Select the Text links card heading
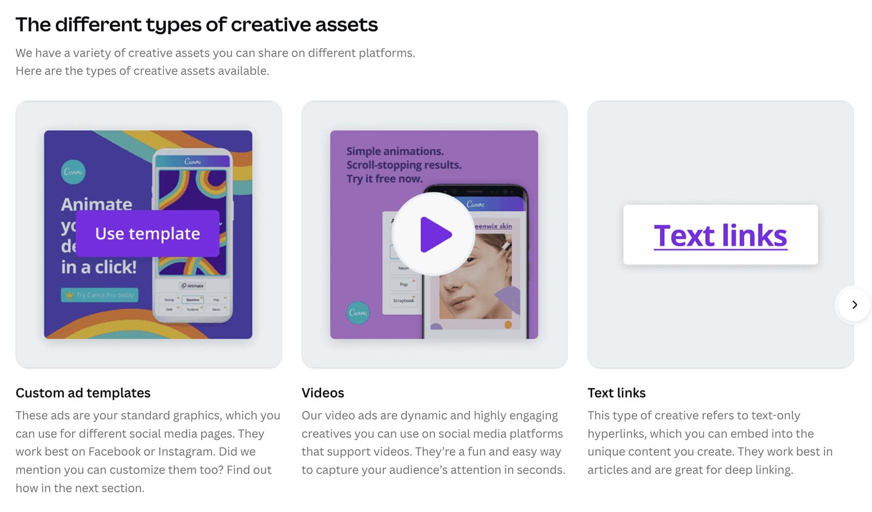 point(616,393)
